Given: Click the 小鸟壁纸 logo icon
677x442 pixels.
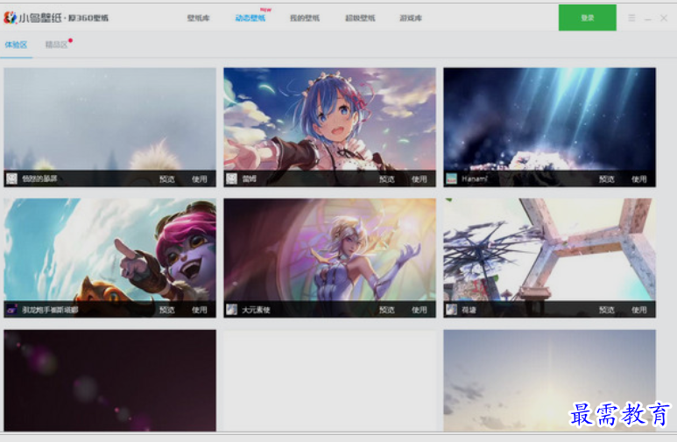Looking at the screenshot, I should tap(10, 18).
